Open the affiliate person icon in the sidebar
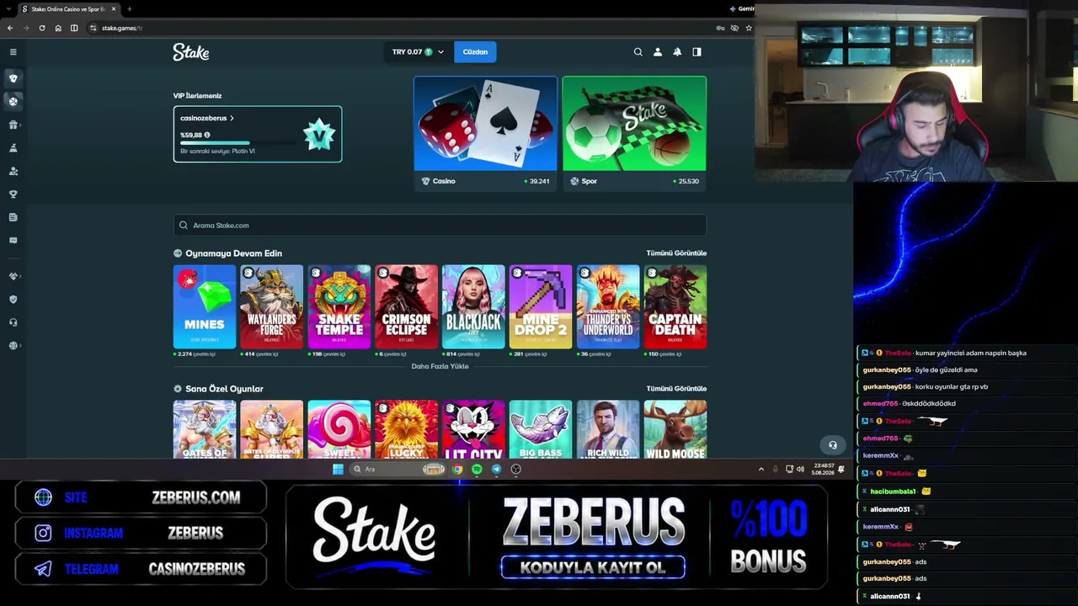 13,171
